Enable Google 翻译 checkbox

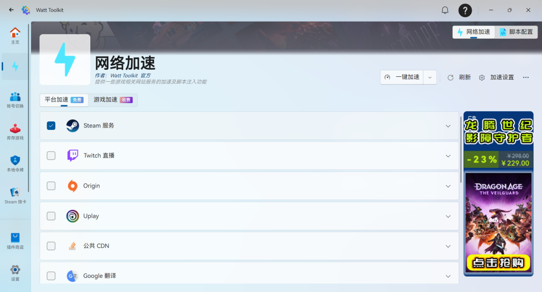(x=51, y=276)
